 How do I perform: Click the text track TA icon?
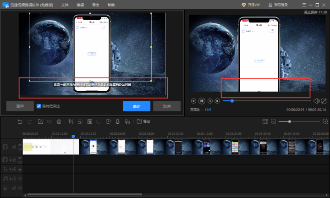click(x=5, y=169)
